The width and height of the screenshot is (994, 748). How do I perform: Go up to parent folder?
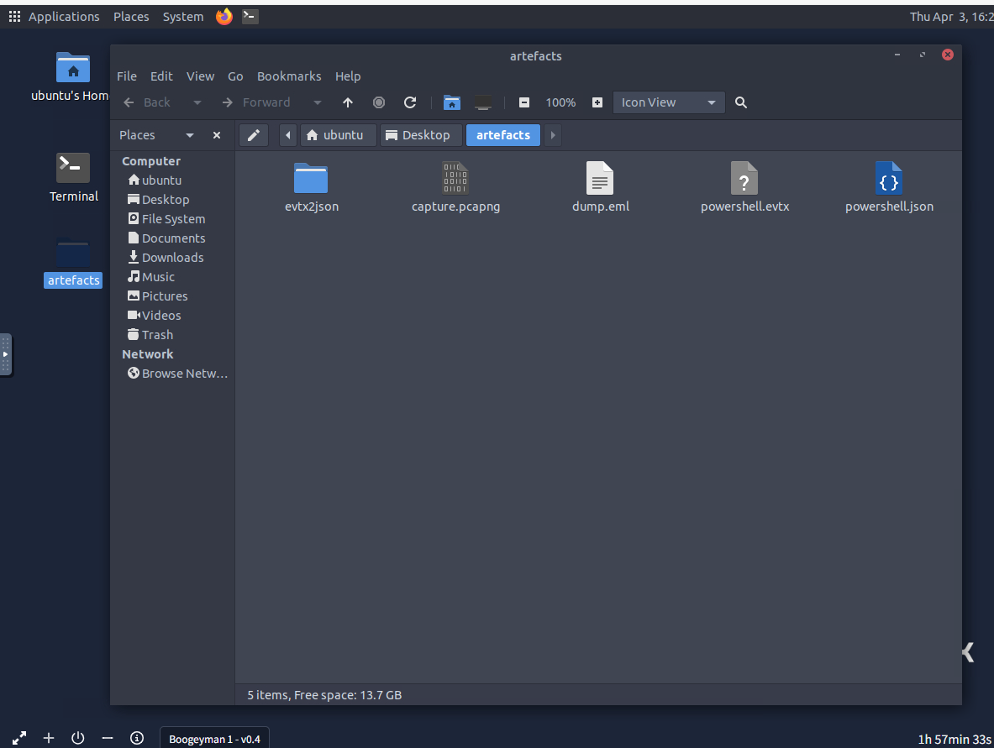[347, 102]
